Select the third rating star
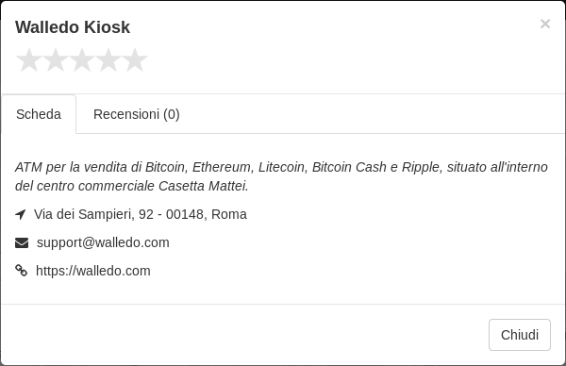This screenshot has width=566, height=366. 82,60
